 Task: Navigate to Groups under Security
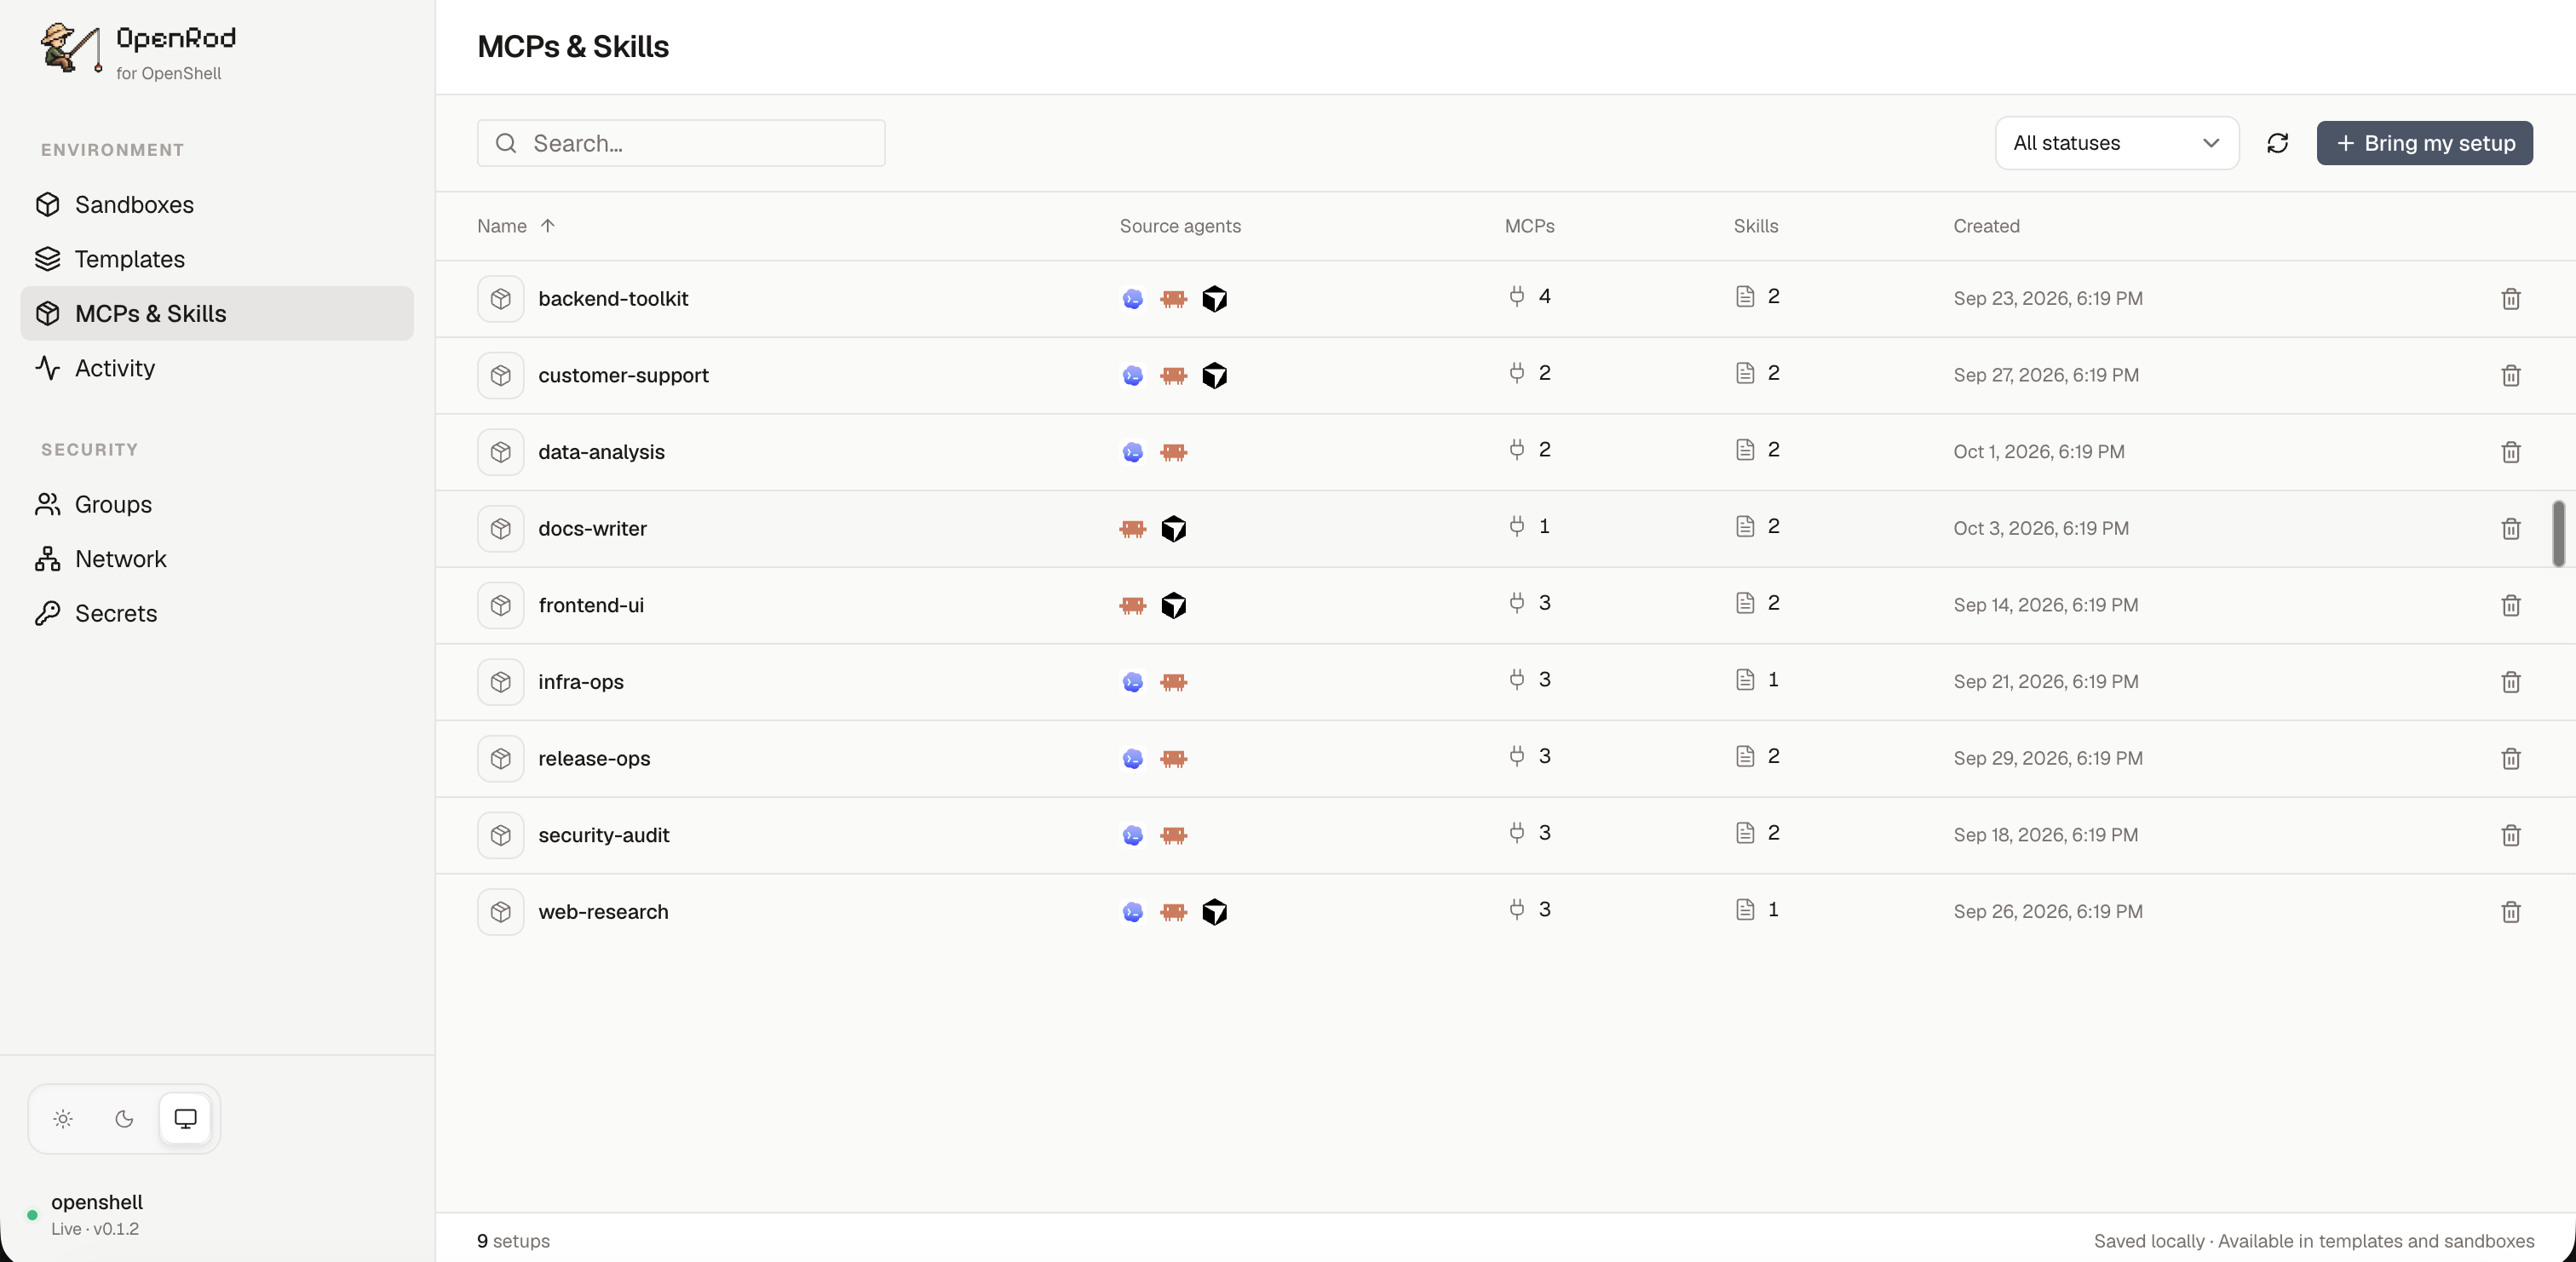click(217, 504)
